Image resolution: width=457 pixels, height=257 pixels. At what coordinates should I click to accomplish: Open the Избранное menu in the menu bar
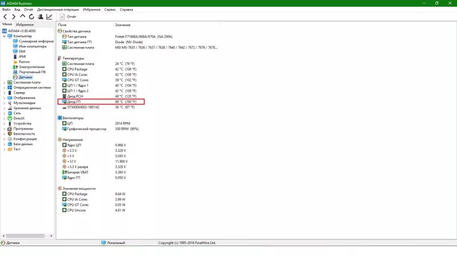pyautogui.click(x=91, y=10)
